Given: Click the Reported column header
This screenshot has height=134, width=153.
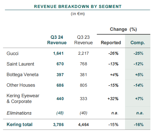Looking at the screenshot, I should point(111,42).
